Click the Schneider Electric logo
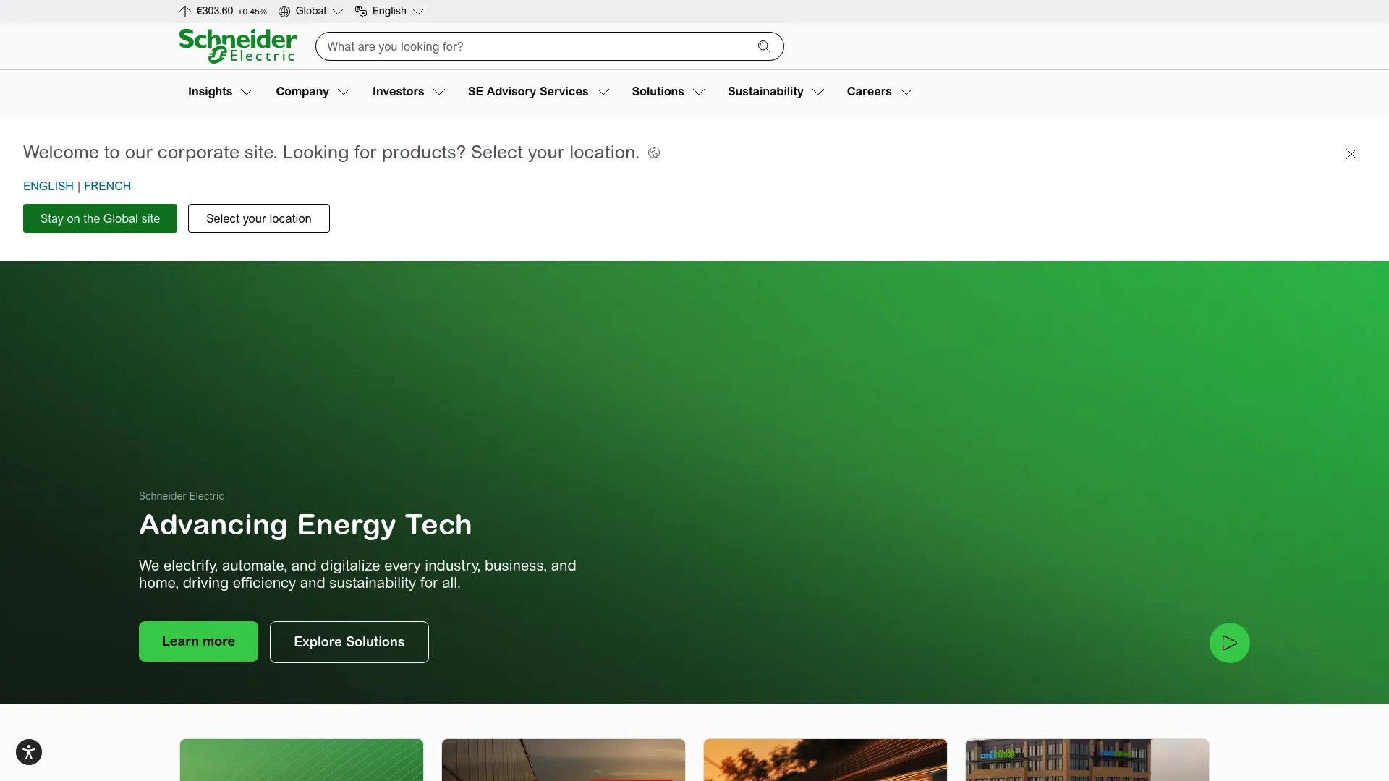The width and height of the screenshot is (1389, 781). 238,46
